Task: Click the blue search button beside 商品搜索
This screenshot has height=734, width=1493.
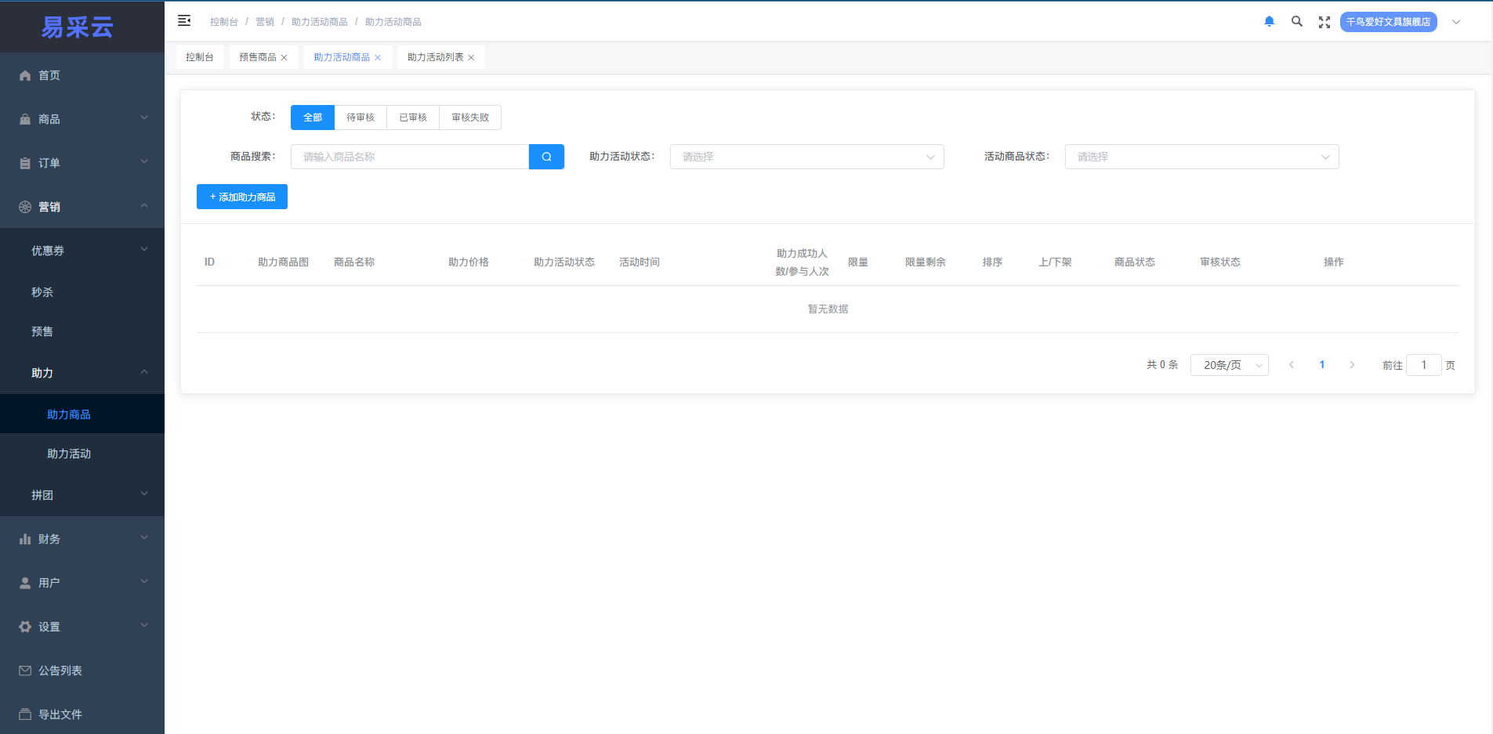Action: pos(545,157)
